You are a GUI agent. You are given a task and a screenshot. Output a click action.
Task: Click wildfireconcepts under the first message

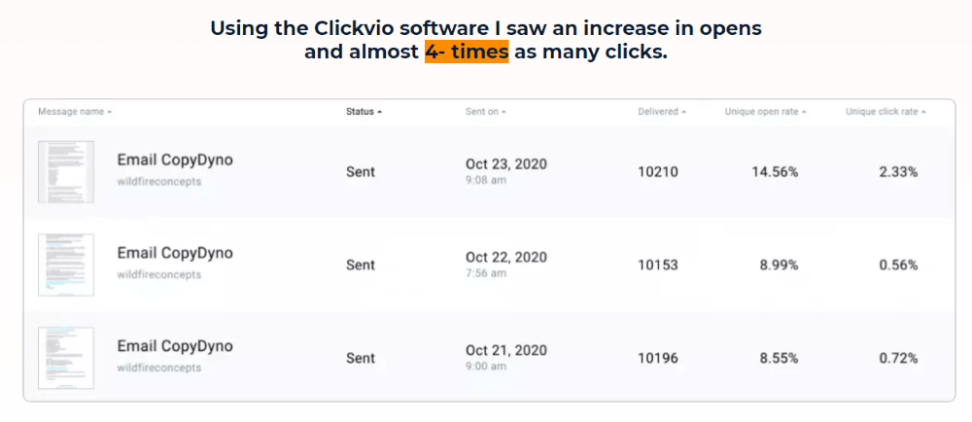click(159, 182)
